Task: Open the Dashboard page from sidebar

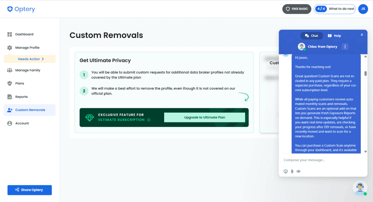Action: point(24,34)
